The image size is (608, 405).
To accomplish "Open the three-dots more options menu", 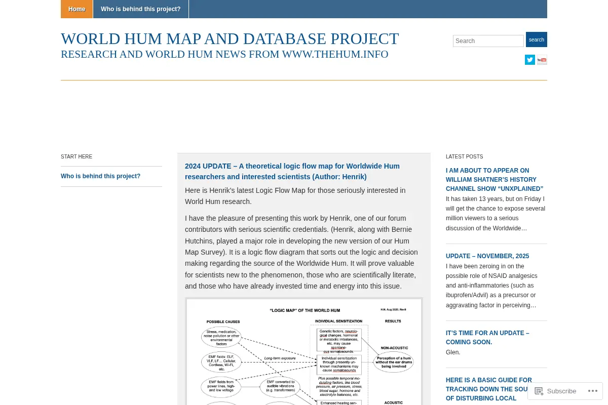I will tap(593, 391).
